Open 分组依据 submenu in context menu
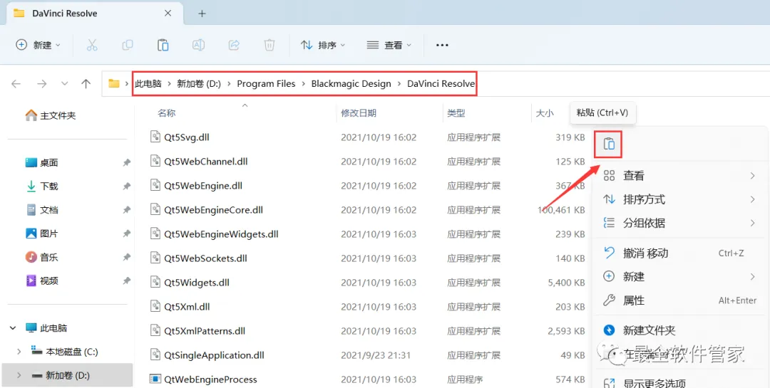Screen dimensions: 770x388 coord(681,223)
